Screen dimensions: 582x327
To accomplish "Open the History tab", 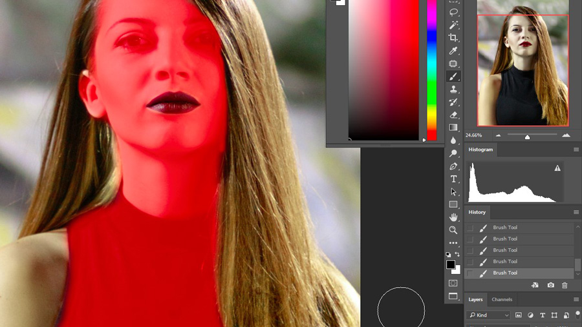I will click(x=477, y=212).
